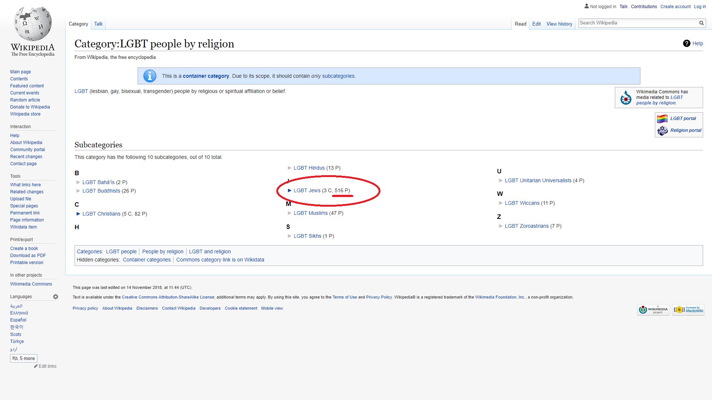Click the search magnifier icon
Viewport: 712px width, 400px height.
701,23
